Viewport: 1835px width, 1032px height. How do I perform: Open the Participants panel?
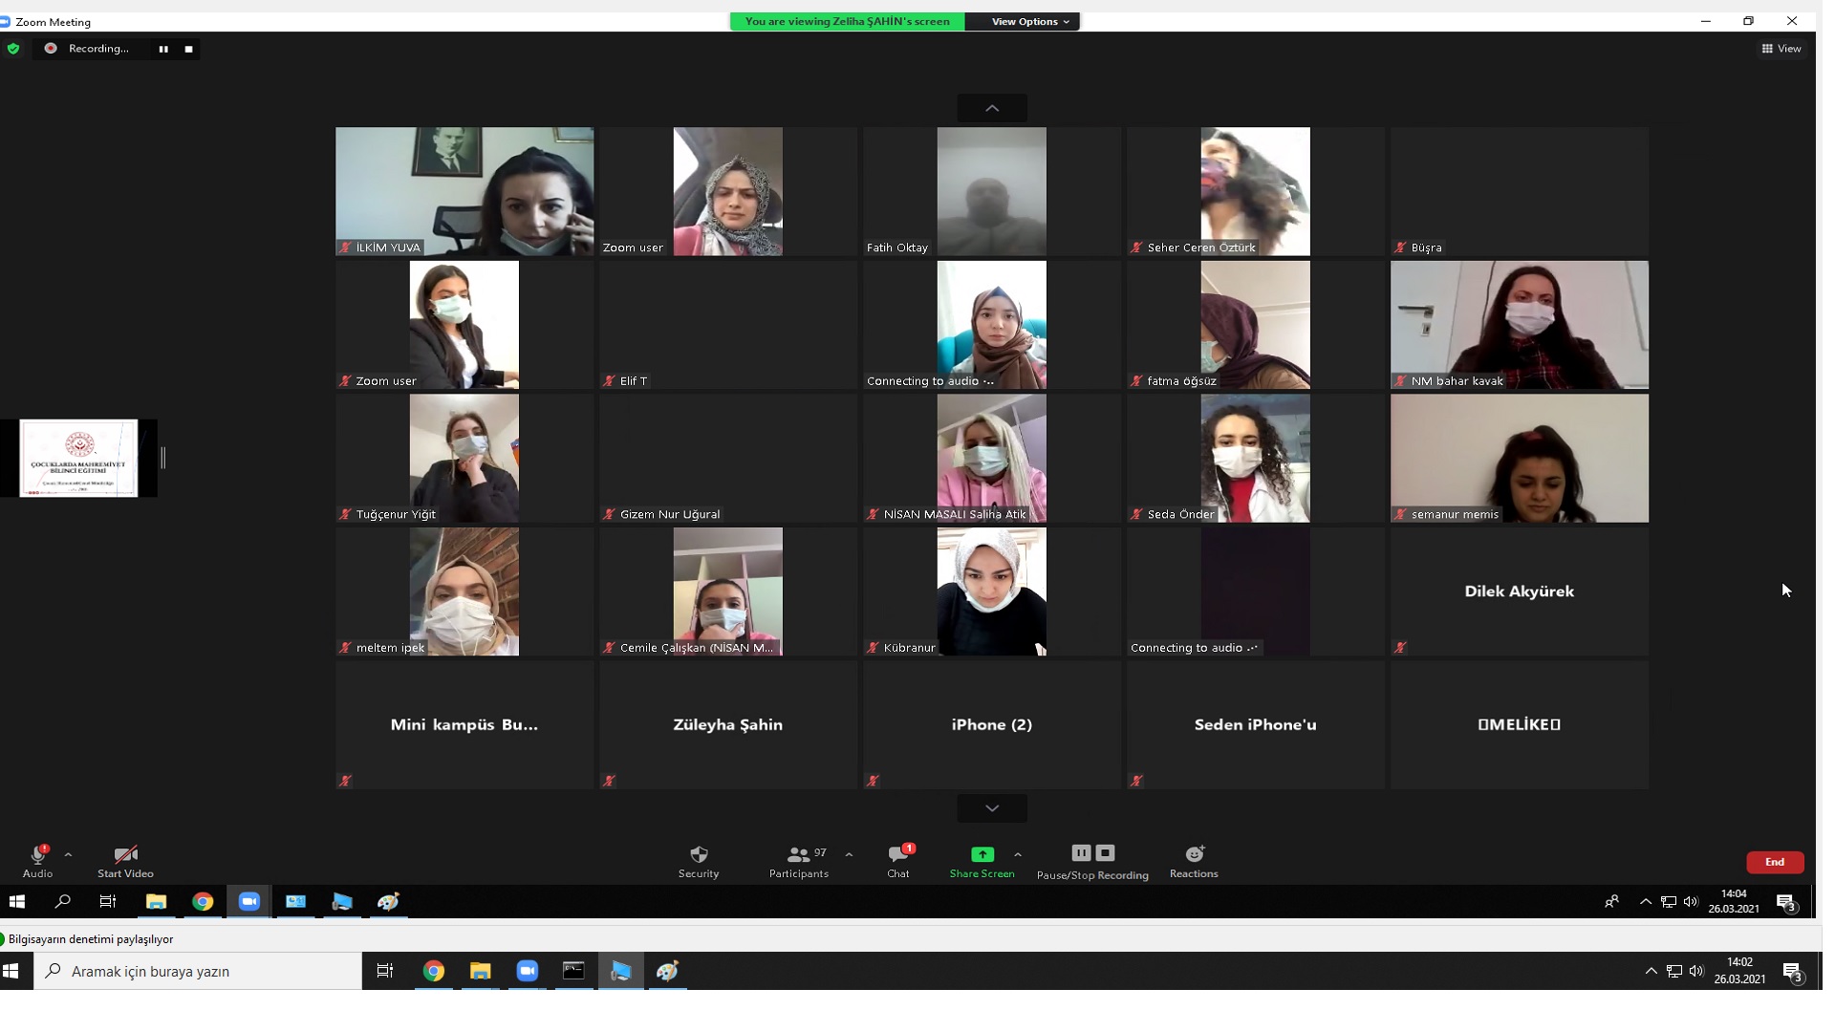(798, 855)
